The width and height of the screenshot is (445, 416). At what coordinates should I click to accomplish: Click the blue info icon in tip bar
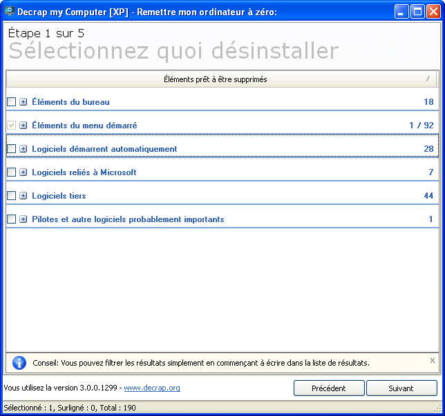(19, 363)
